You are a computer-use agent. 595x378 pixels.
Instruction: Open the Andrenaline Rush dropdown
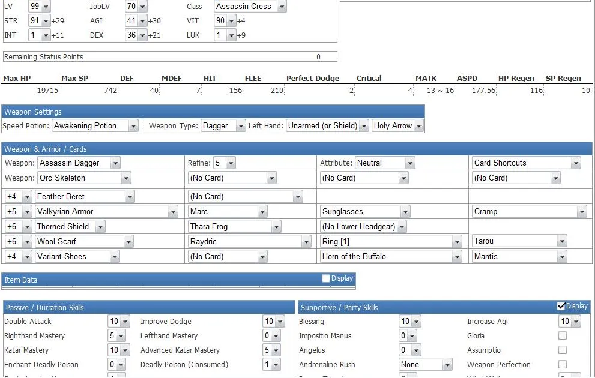[x=425, y=365]
